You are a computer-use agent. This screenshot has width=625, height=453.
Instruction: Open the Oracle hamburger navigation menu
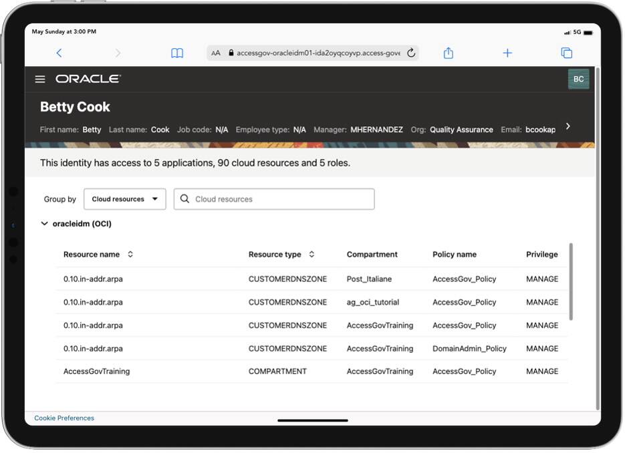click(x=40, y=79)
